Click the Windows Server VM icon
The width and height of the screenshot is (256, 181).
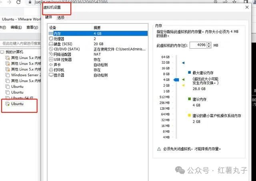pyautogui.click(x=8, y=75)
